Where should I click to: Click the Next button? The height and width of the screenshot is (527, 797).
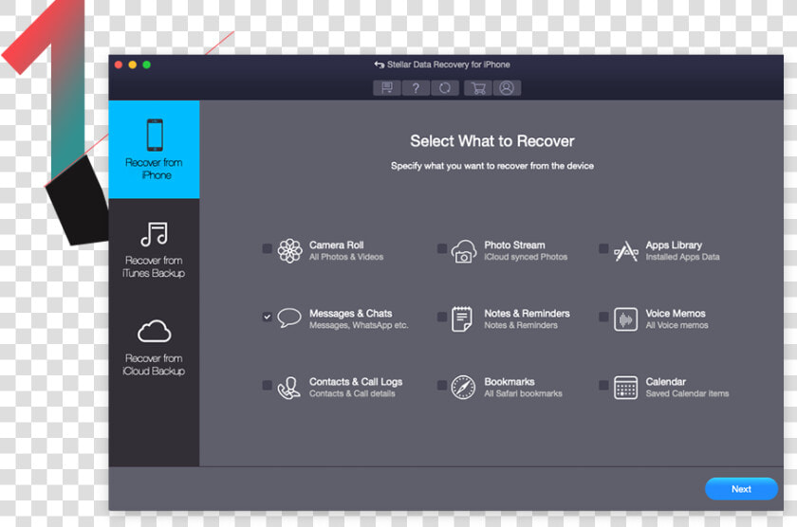tap(741, 489)
